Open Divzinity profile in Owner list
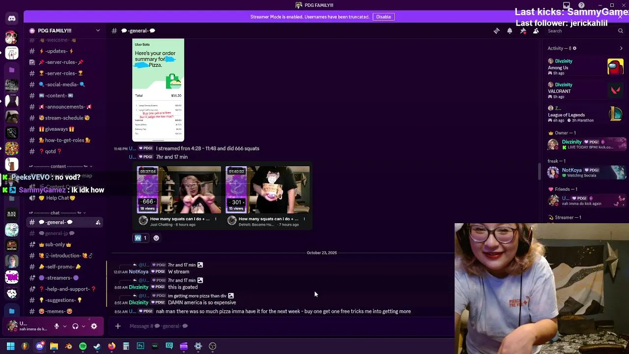The width and height of the screenshot is (629, 354). click(587, 145)
